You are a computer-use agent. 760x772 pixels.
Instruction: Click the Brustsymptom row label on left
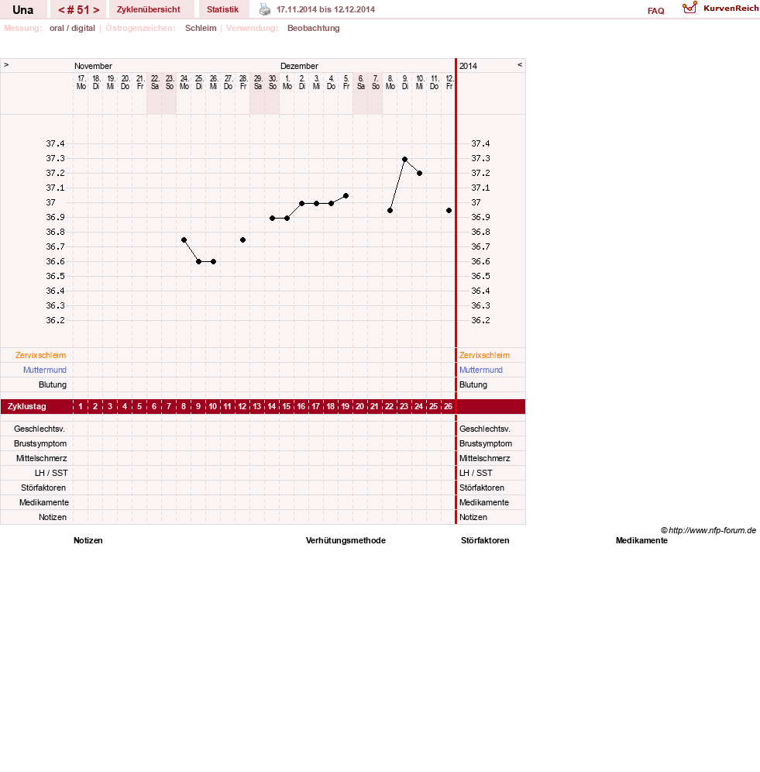point(40,443)
